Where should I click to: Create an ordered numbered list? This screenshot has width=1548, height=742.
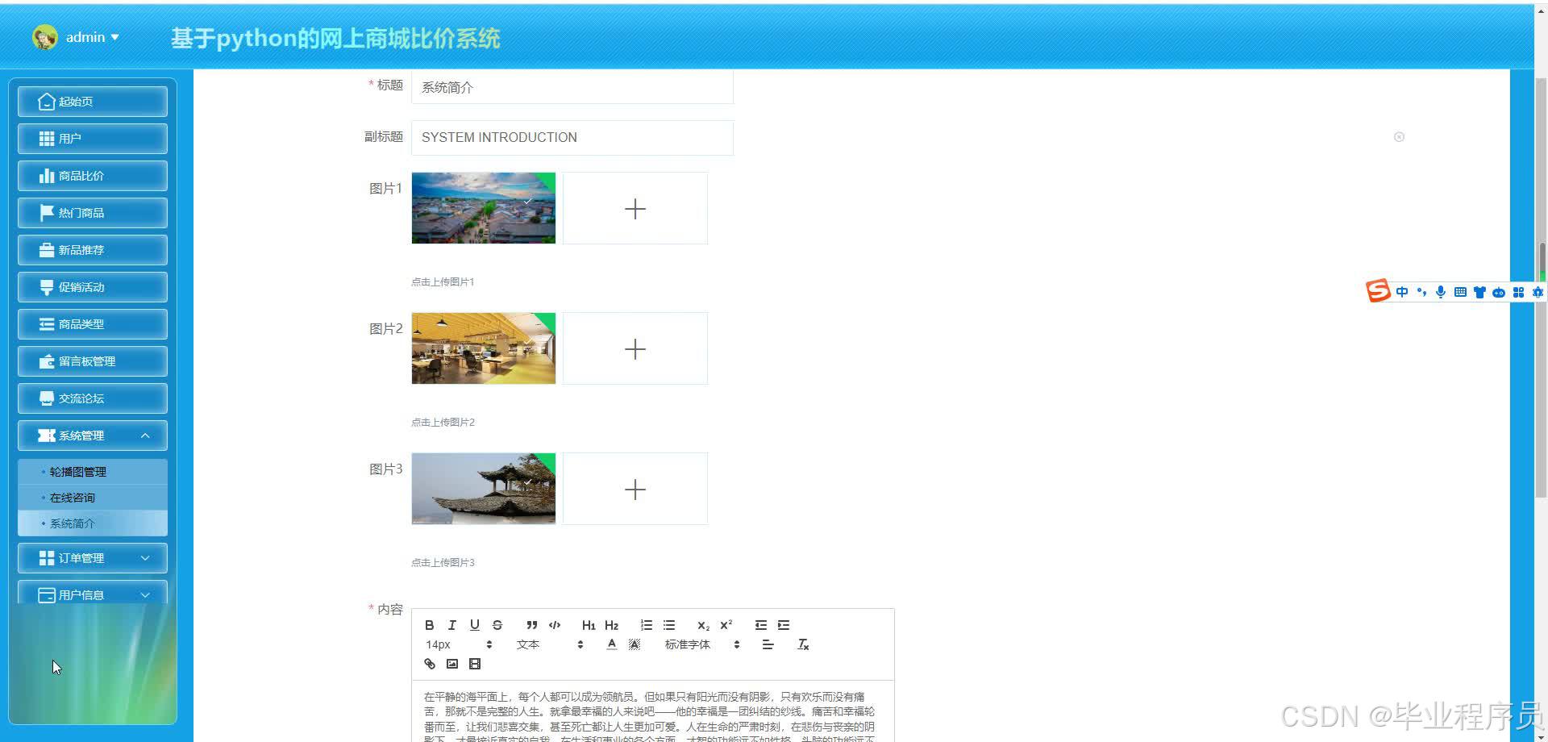pos(646,625)
